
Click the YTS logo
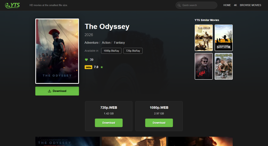[x=13, y=5]
